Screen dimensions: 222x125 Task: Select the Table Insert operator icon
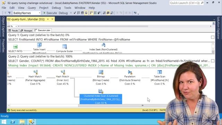(39, 45)
